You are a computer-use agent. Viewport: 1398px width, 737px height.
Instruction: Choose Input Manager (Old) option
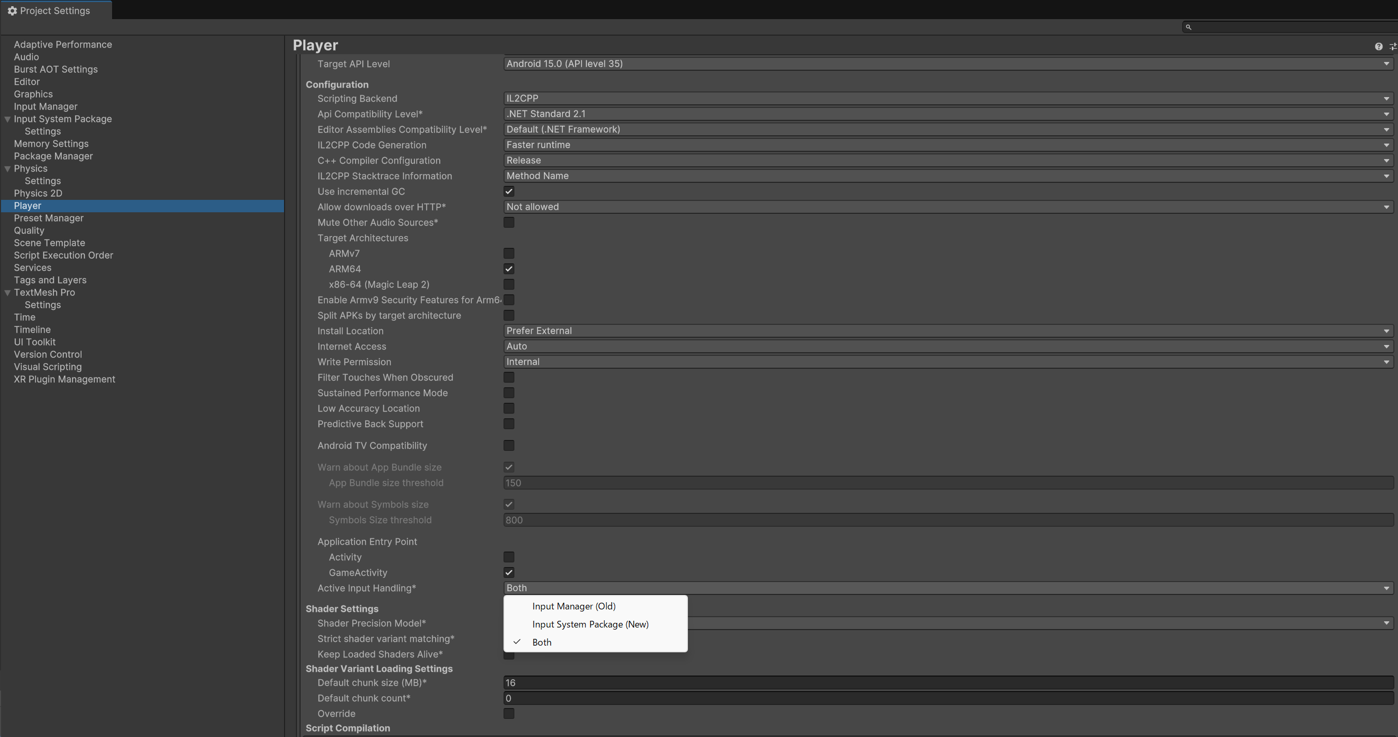point(574,606)
